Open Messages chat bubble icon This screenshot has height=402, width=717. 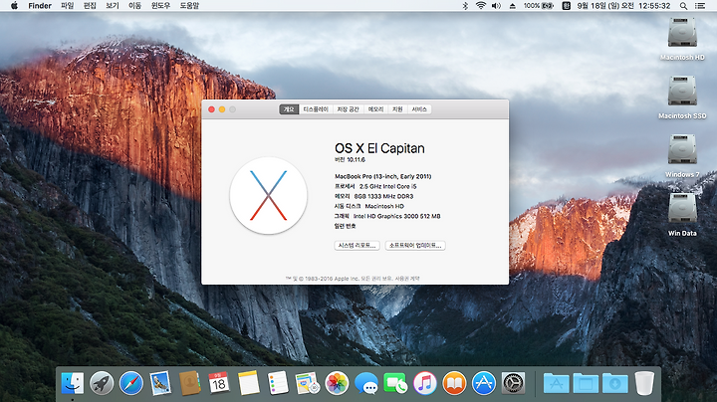(x=366, y=383)
